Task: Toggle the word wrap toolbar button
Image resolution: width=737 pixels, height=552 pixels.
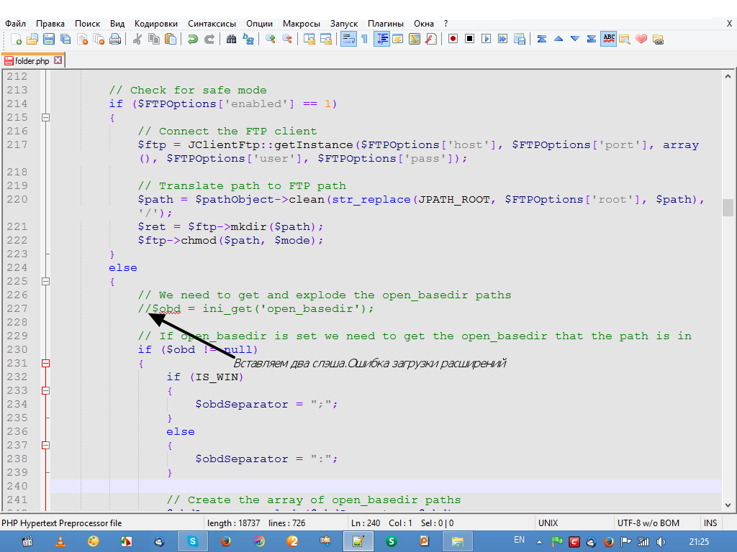Action: click(x=348, y=40)
